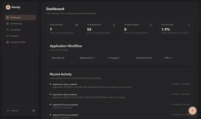Toggle dark mode with moon icon

point(34,111)
